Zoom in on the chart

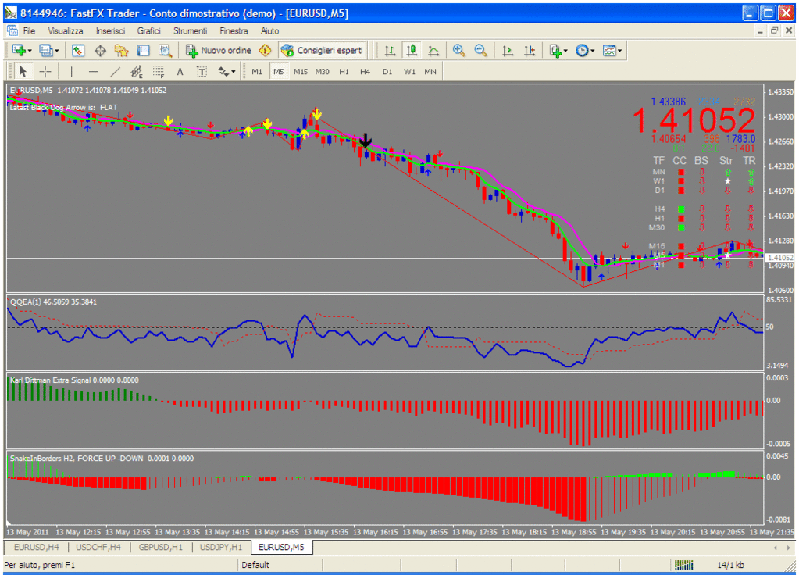tap(459, 51)
